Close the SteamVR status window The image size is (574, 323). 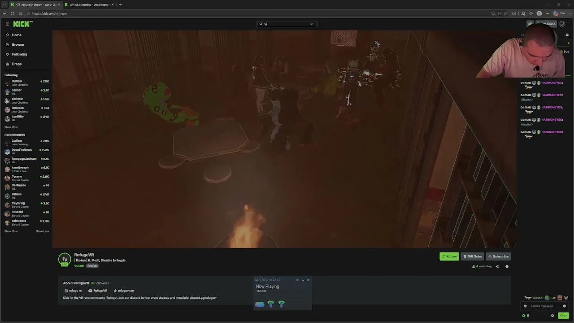point(308,280)
